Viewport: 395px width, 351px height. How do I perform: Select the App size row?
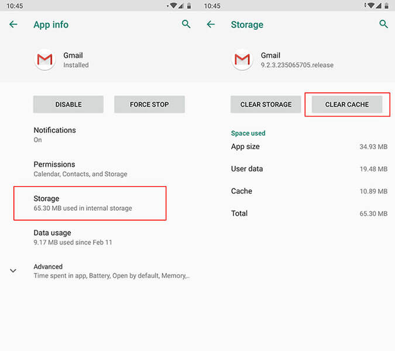(x=309, y=147)
